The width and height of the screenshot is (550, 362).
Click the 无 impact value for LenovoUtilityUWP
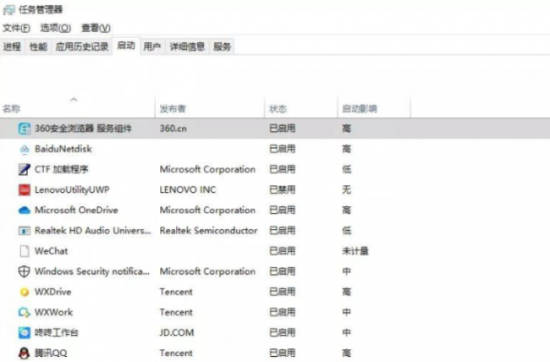click(347, 189)
